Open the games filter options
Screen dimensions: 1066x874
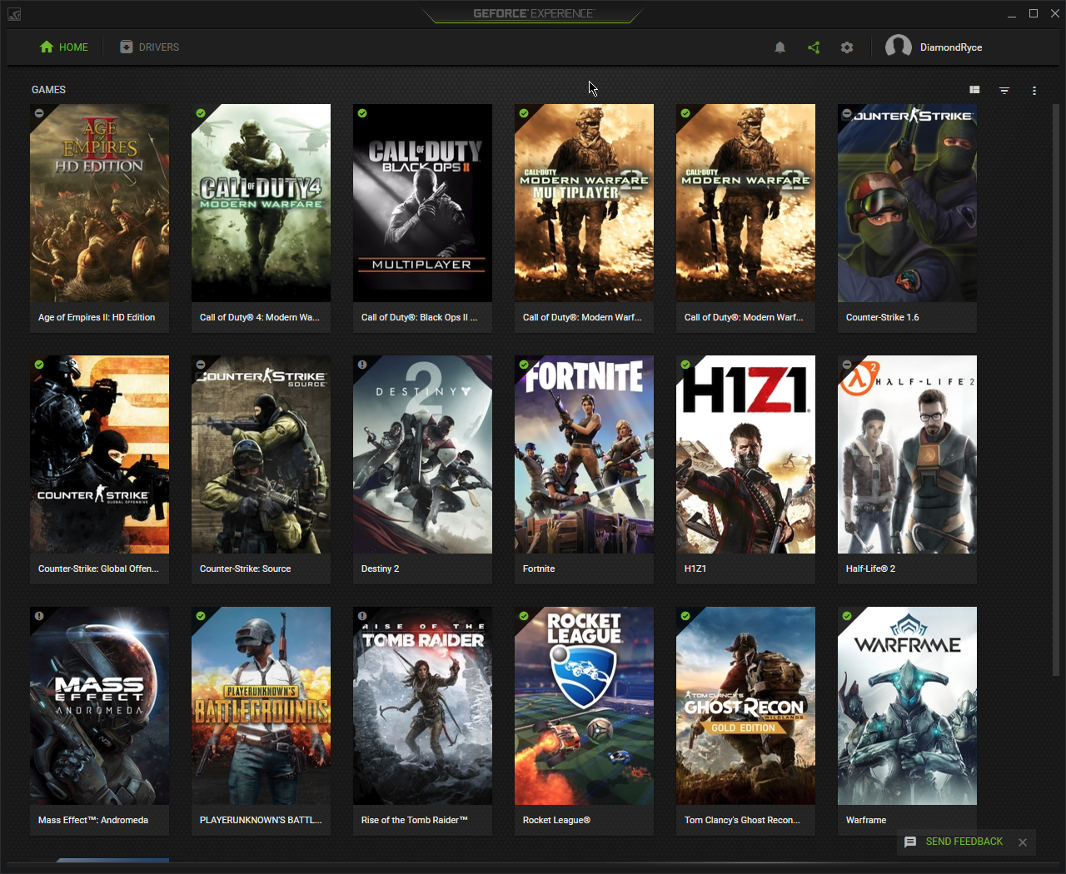(1004, 90)
